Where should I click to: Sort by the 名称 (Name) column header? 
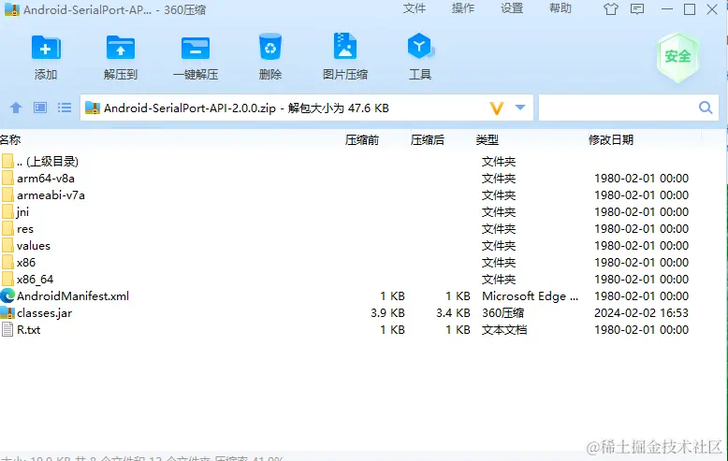(10, 139)
